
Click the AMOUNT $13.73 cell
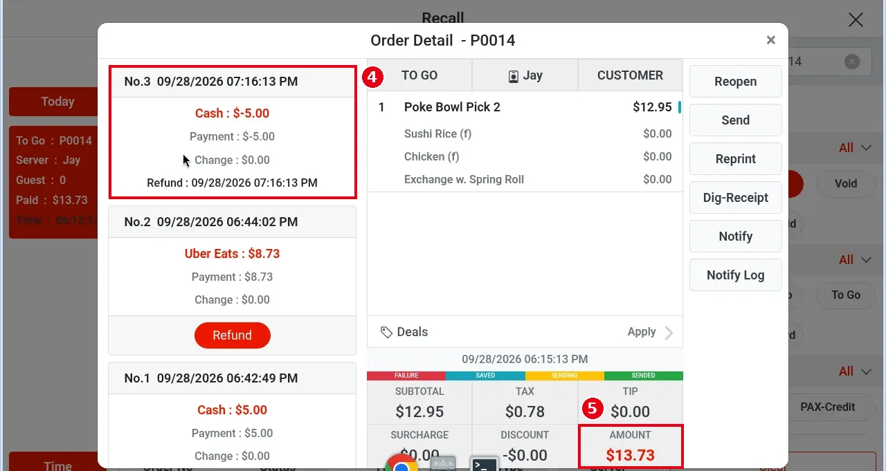pos(630,446)
